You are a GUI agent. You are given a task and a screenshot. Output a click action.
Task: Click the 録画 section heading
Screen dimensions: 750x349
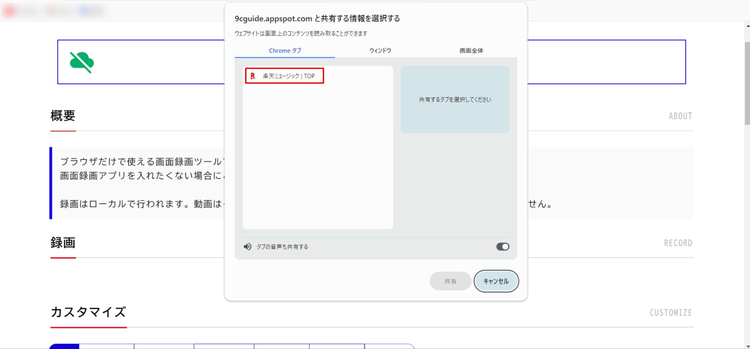[63, 243]
